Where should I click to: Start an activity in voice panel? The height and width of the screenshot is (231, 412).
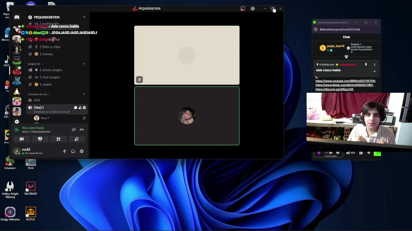tap(58, 139)
